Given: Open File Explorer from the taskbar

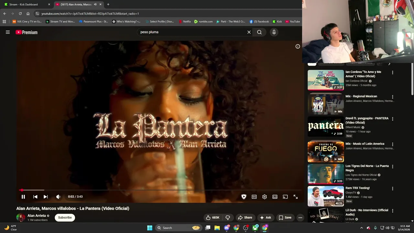Looking at the screenshot, I should (217, 228).
